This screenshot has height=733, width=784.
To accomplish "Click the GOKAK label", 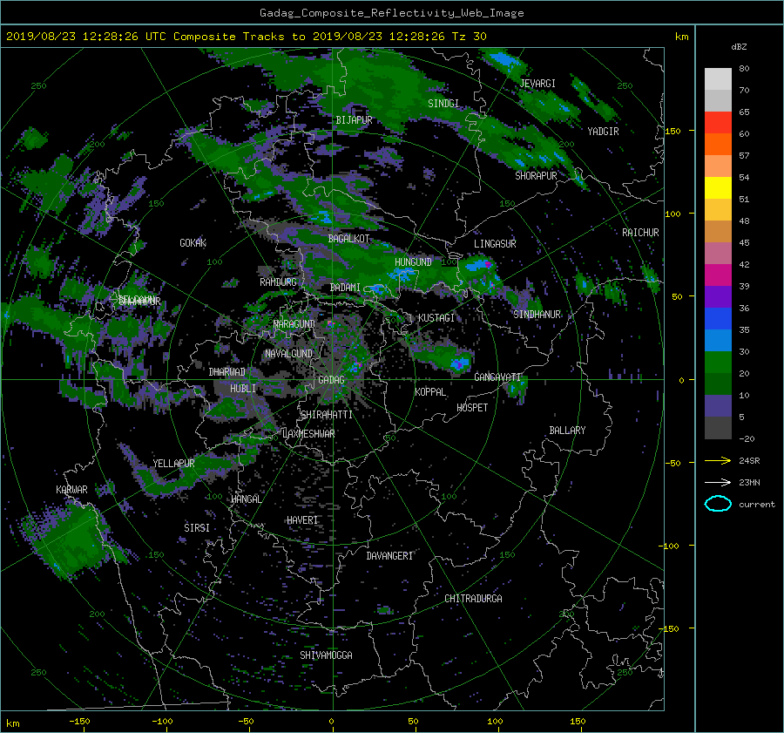I will coord(193,243).
